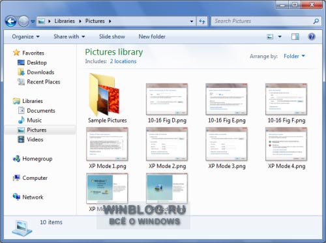Select the XP Mode 4.png thumbnail
326x243 pixels.
pos(286,144)
